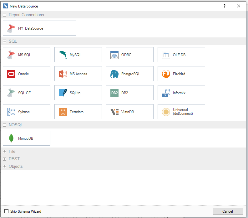Choose the Sybase database icon

point(11,112)
